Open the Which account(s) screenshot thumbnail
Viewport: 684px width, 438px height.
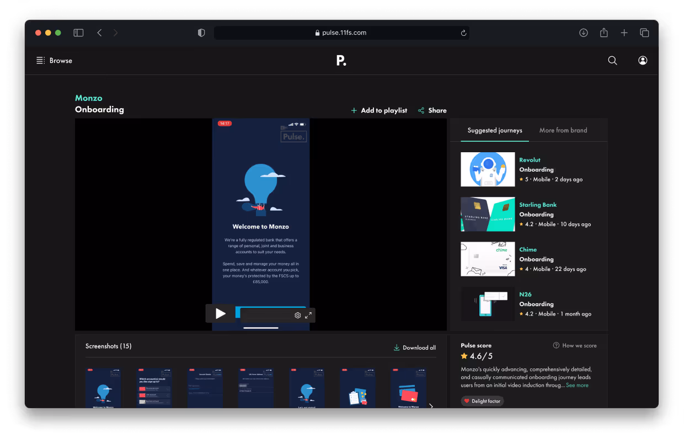154,388
